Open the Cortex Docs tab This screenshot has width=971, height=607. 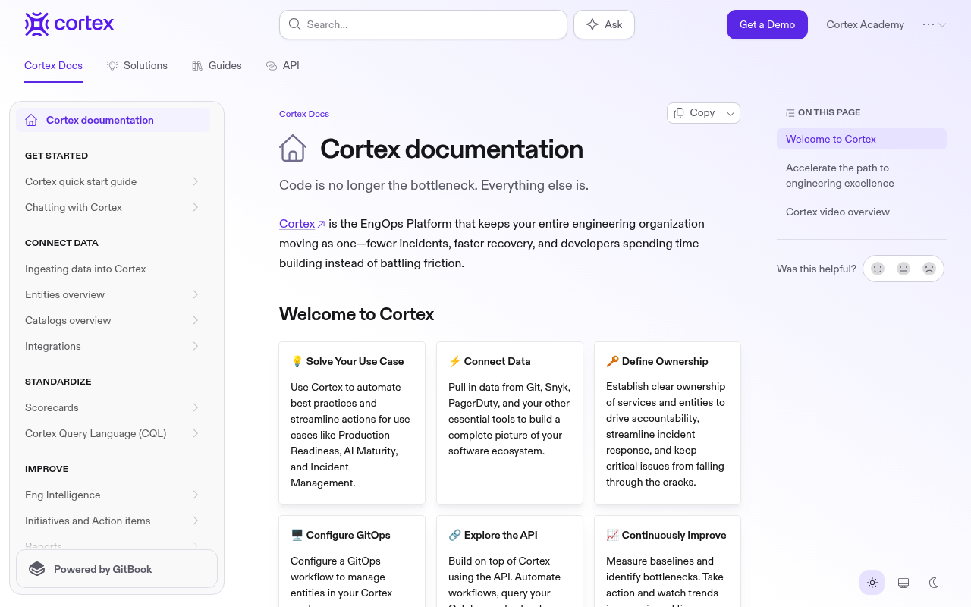pos(53,66)
